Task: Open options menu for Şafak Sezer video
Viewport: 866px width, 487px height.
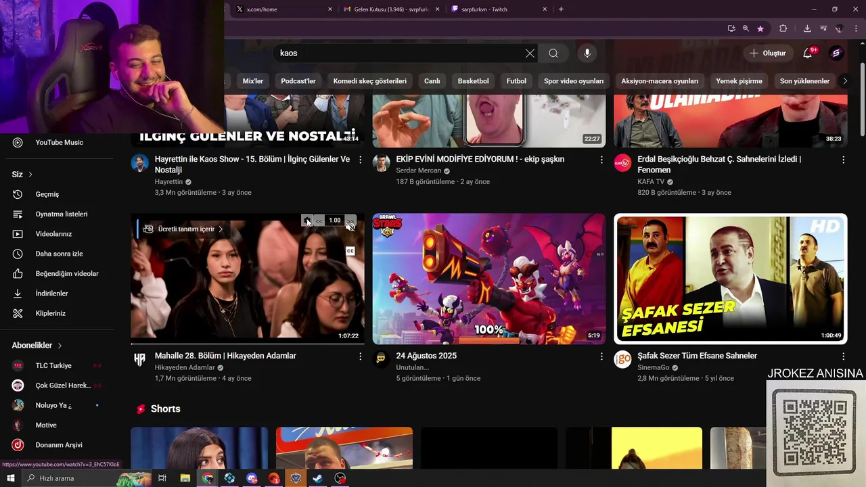Action: [843, 356]
